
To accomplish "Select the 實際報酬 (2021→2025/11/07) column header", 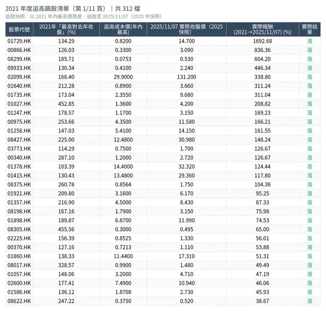I will [263, 30].
